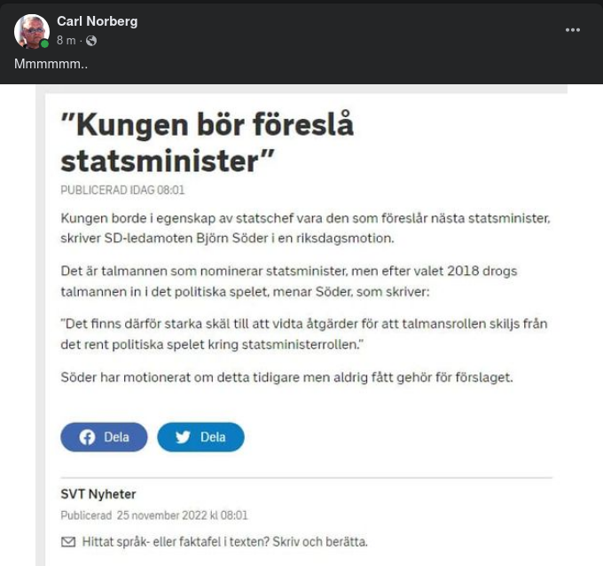The height and width of the screenshot is (566, 603).
Task: Click the green online status dot
Action: (44, 43)
